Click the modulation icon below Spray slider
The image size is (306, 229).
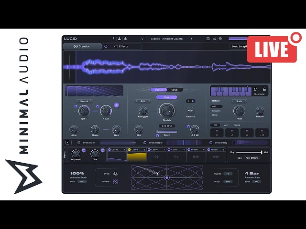(x=157, y=135)
